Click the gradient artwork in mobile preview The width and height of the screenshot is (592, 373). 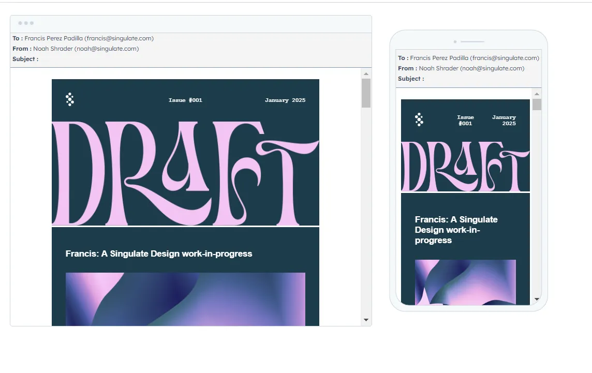coord(465,282)
